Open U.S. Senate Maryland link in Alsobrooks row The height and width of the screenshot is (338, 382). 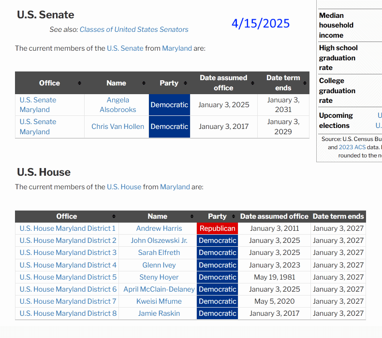38,105
